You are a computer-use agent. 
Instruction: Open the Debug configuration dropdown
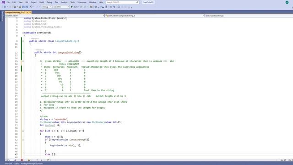pos(47,7)
